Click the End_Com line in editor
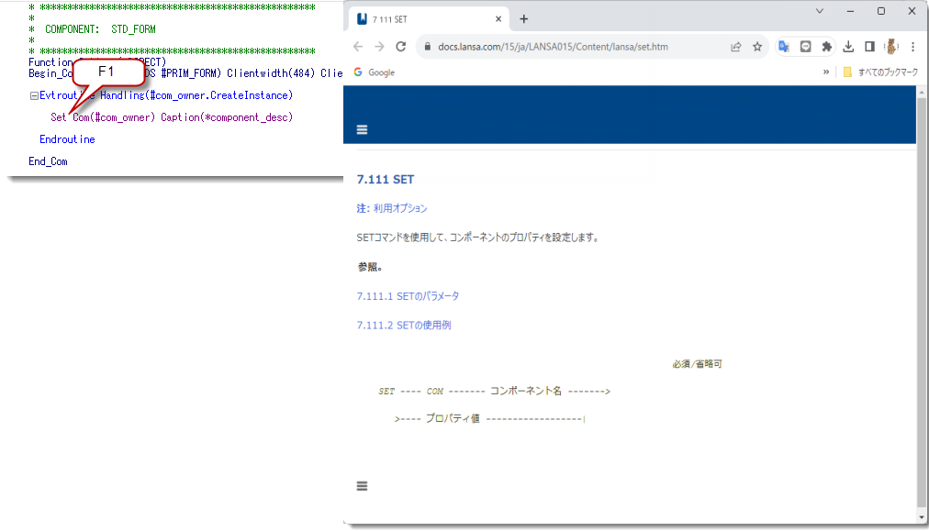The width and height of the screenshot is (929, 531). tap(48, 161)
